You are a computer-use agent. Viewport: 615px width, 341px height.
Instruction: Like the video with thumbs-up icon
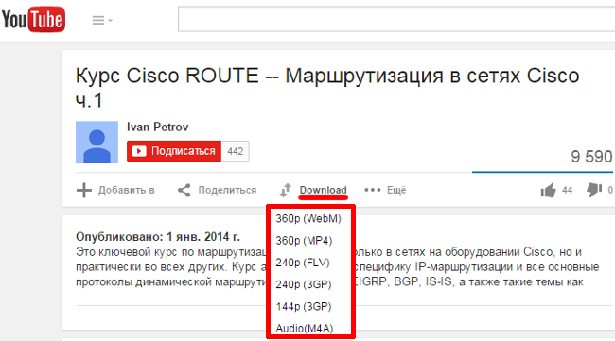(x=549, y=190)
